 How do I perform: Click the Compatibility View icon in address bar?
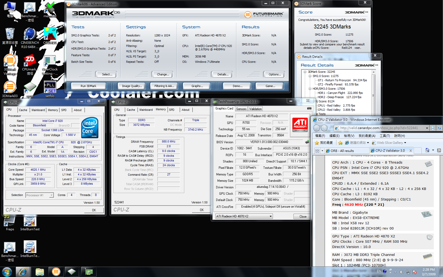pos(433,128)
